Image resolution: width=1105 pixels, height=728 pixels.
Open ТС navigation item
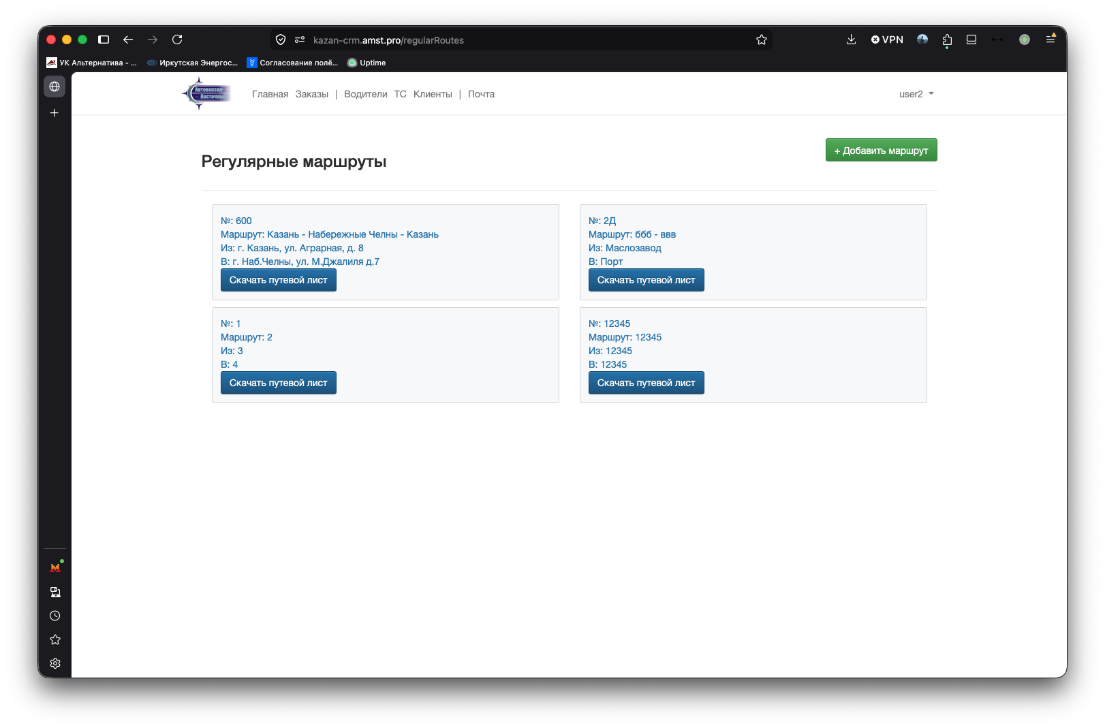(400, 94)
